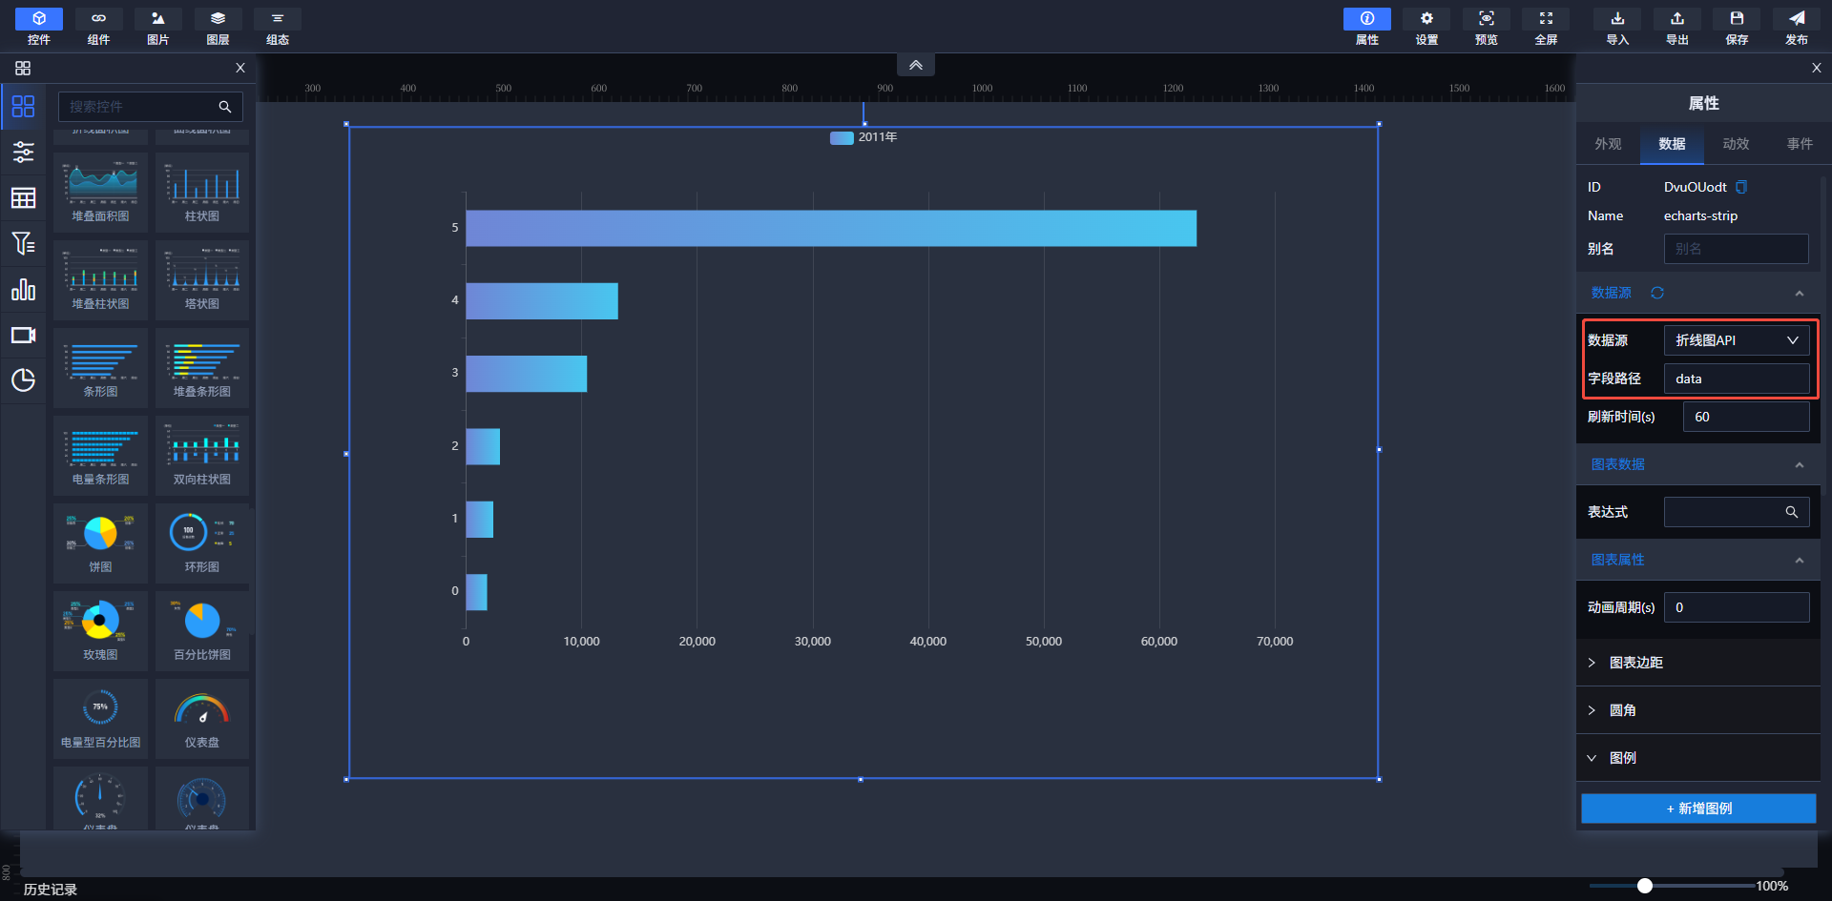1832x901 pixels.
Task: Collapse the 图例 section
Action: point(1622,758)
